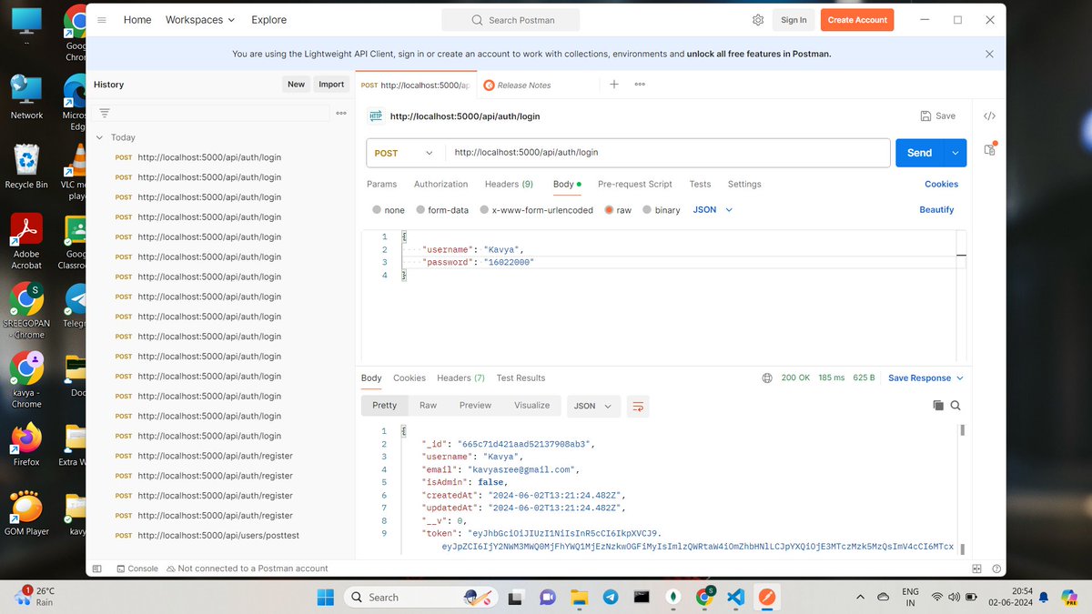The image size is (1092, 614).
Task: Search within the response body
Action: pos(955,406)
